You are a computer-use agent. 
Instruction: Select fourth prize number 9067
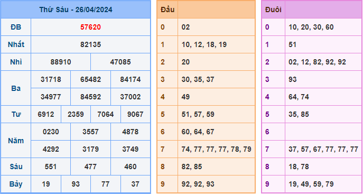(135, 114)
